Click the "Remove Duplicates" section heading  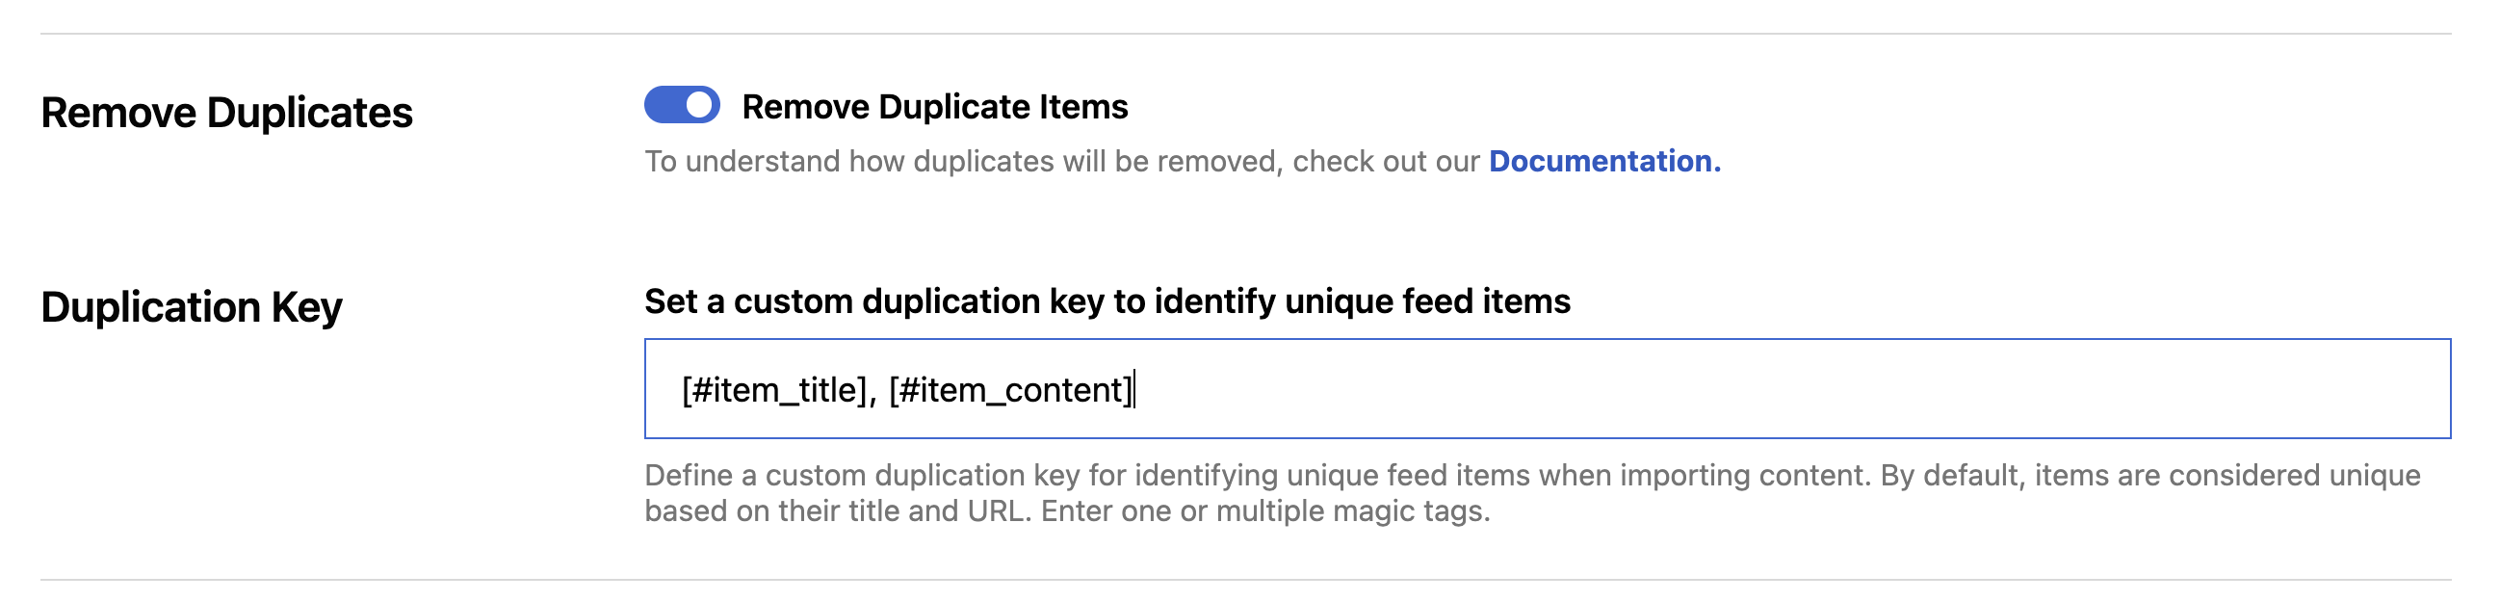[227, 113]
